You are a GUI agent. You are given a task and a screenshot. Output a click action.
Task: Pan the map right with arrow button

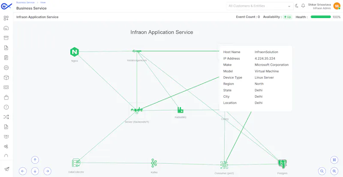pos(48,171)
